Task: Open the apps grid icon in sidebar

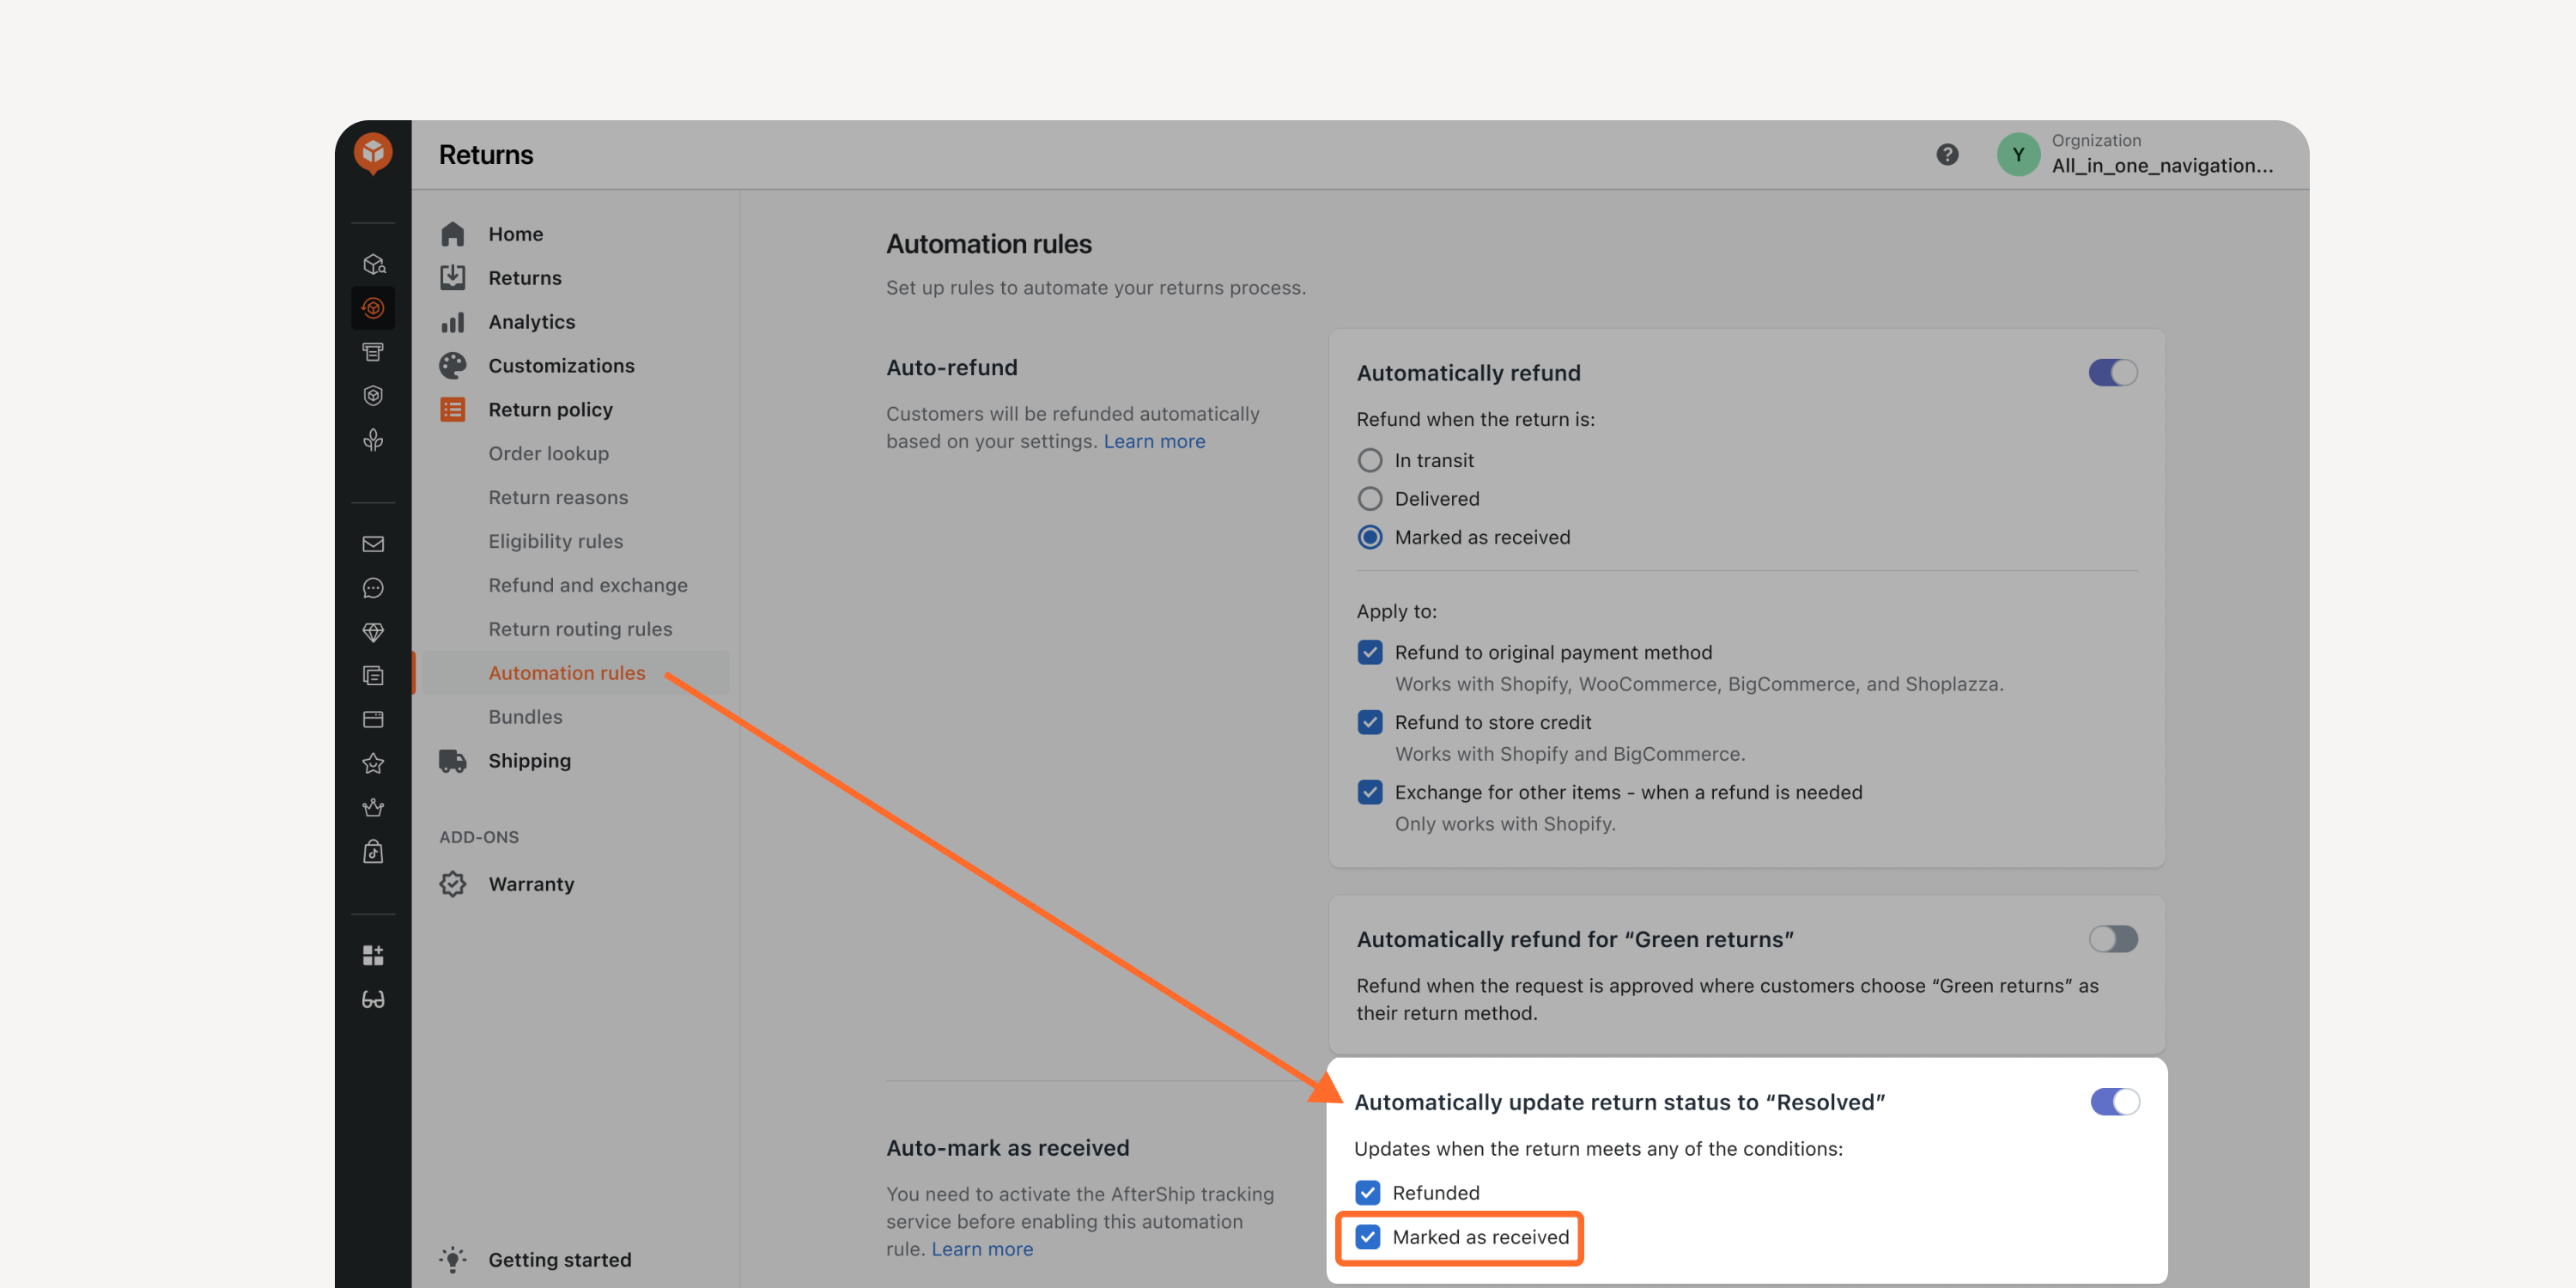Action: point(373,955)
